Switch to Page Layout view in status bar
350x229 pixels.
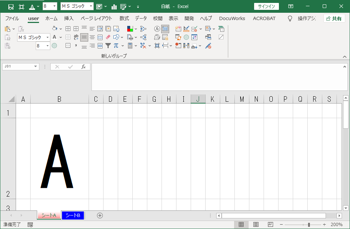pyautogui.click(x=256, y=224)
